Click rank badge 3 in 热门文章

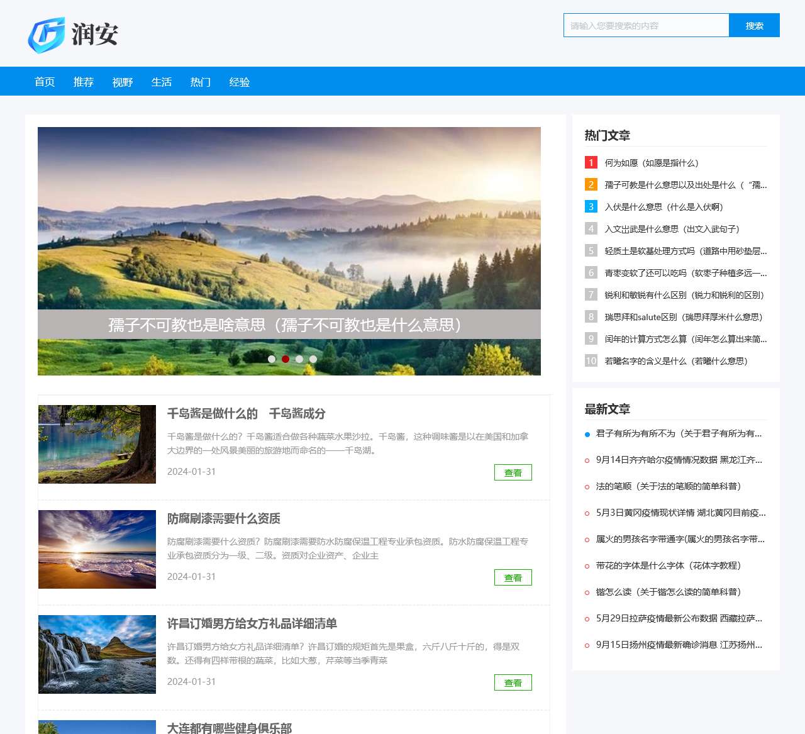tap(591, 206)
